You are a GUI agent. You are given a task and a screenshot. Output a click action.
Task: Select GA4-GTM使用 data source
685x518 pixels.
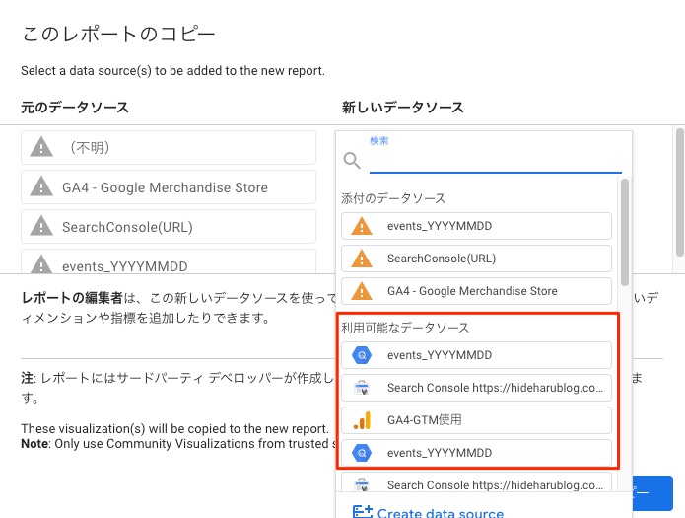tap(476, 420)
